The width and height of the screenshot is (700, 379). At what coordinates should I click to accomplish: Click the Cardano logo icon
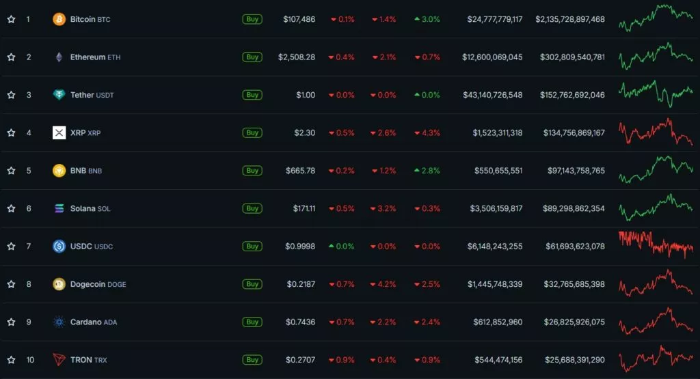[59, 322]
